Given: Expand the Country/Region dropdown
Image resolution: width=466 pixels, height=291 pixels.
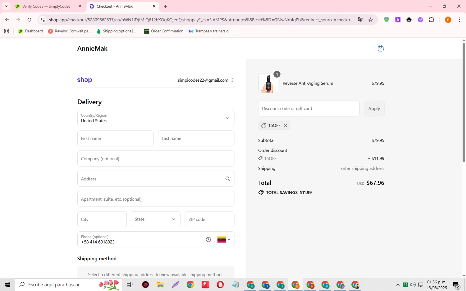Looking at the screenshot, I should [156, 118].
